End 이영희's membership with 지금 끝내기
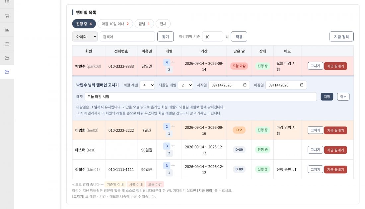The width and height of the screenshot is (365, 209). [x=335, y=130]
